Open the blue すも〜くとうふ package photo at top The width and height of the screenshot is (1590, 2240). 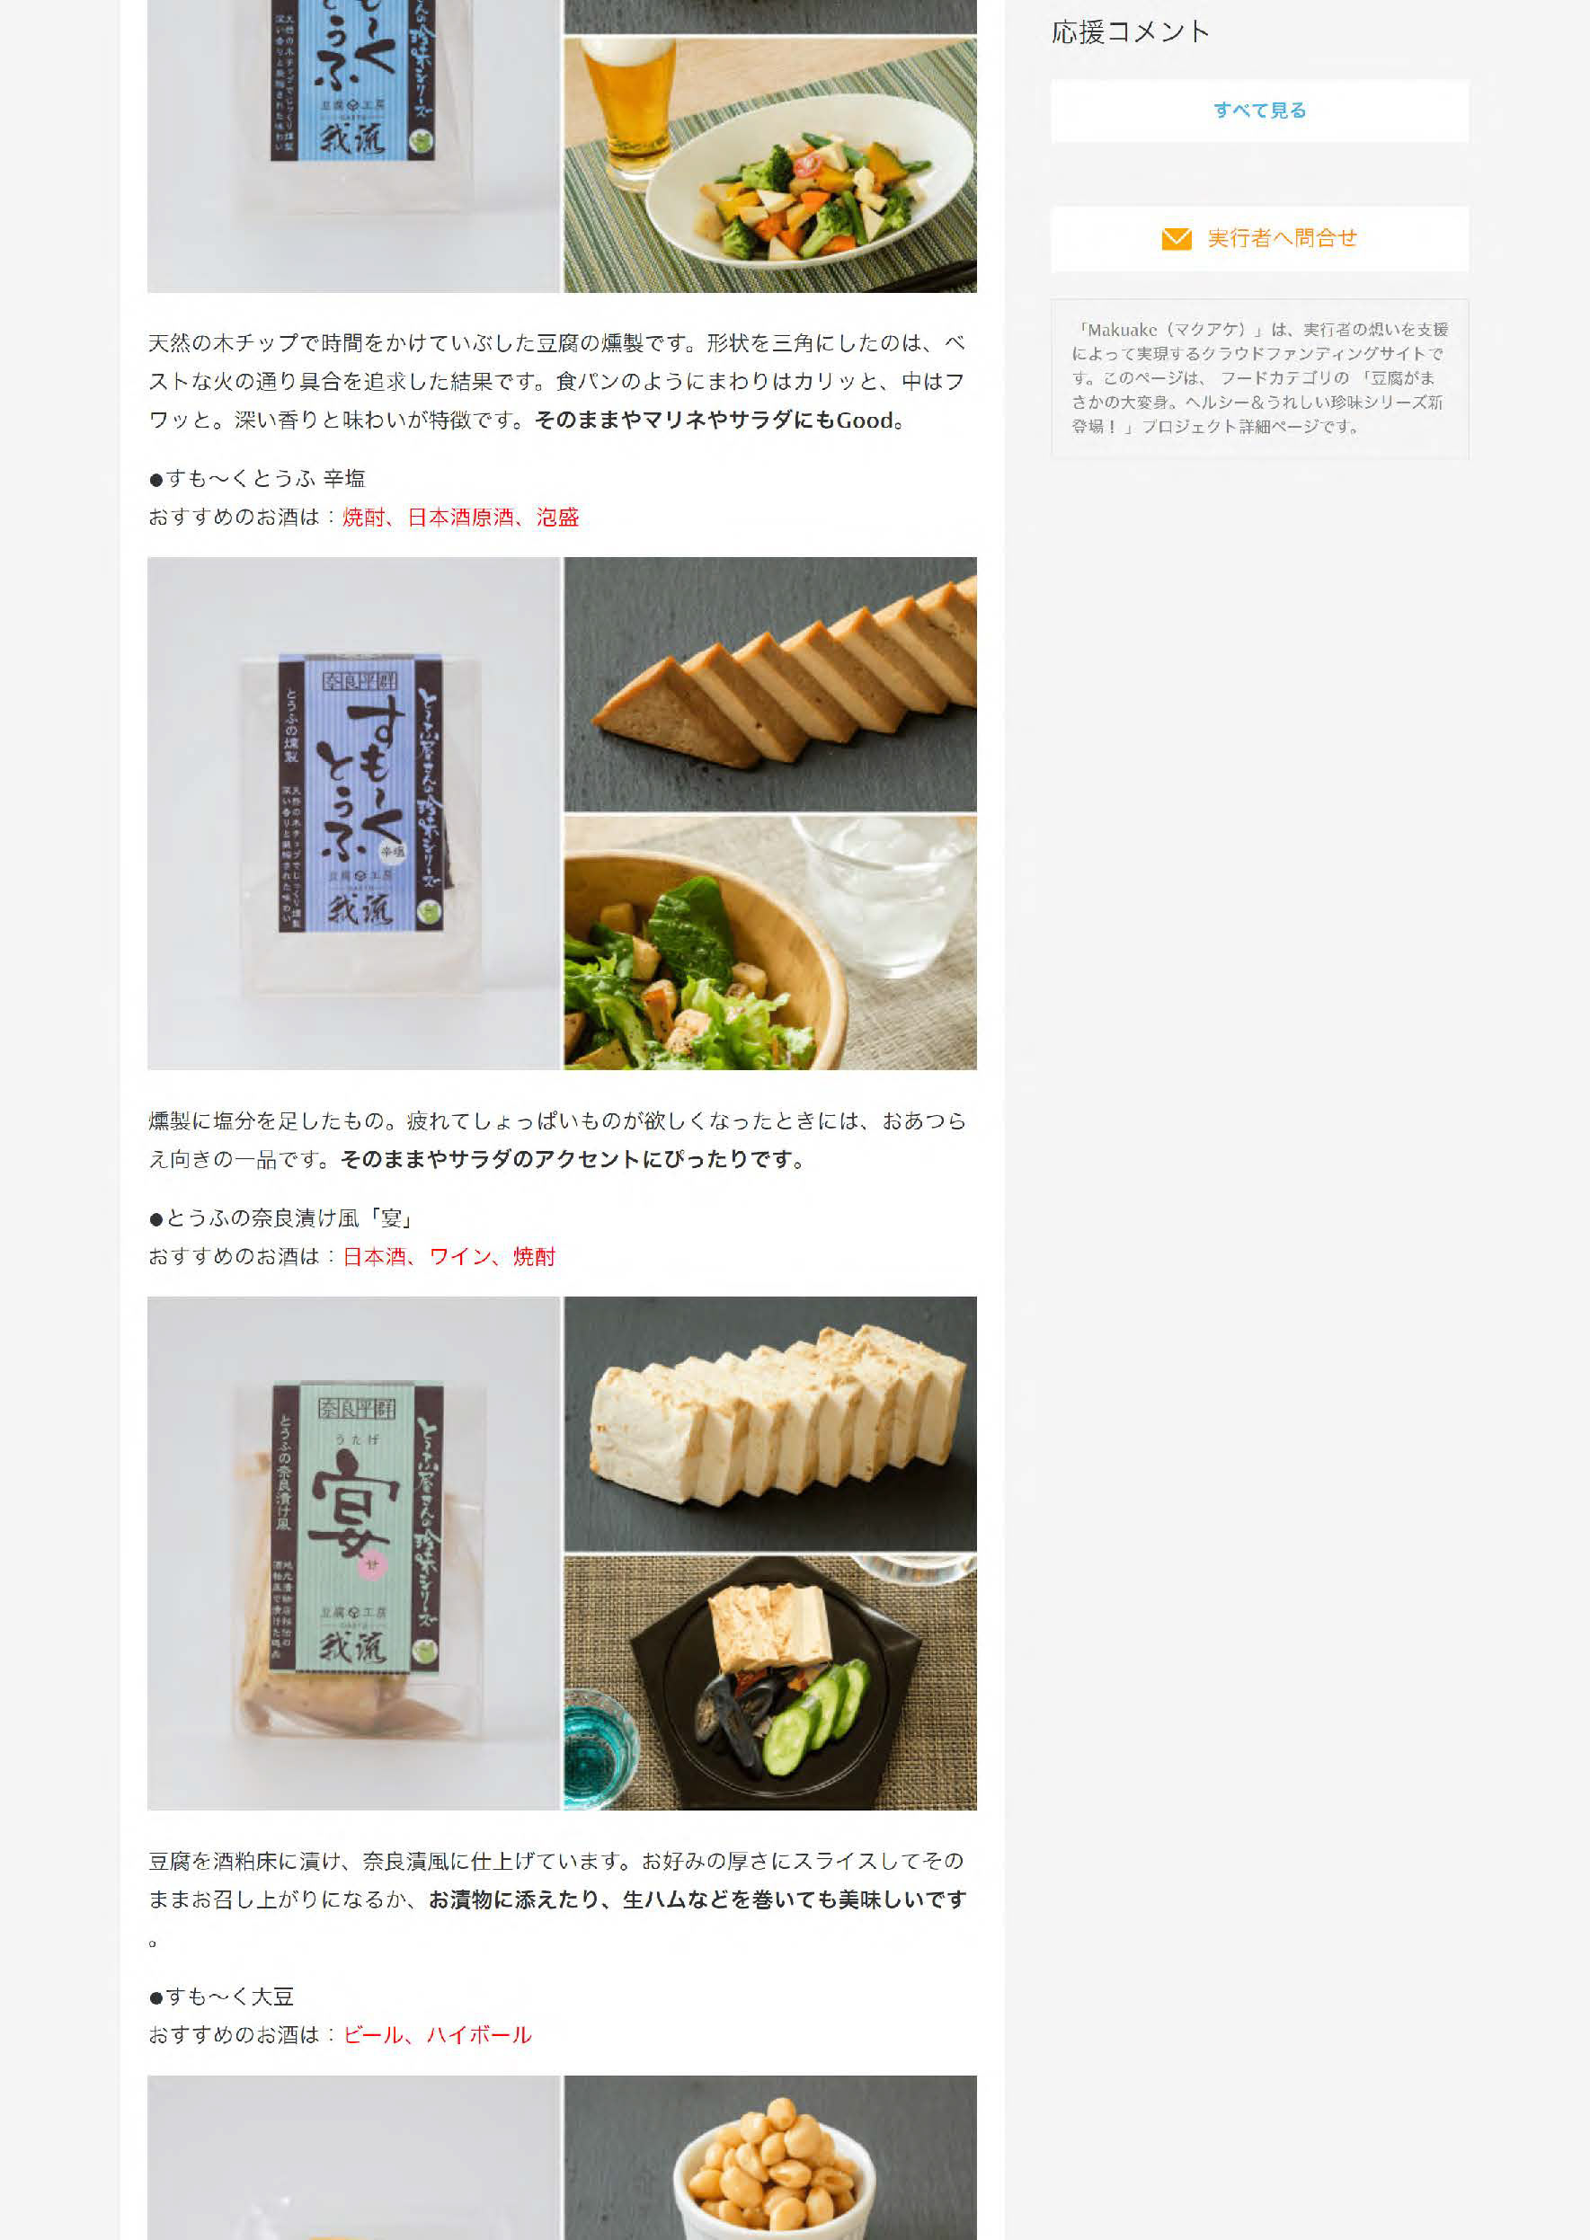(353, 146)
